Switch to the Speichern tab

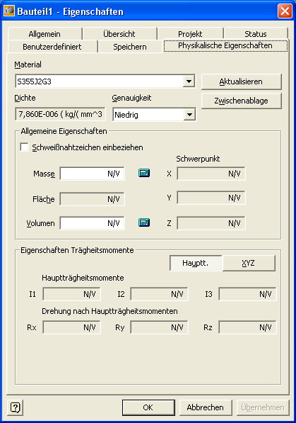tap(130, 47)
